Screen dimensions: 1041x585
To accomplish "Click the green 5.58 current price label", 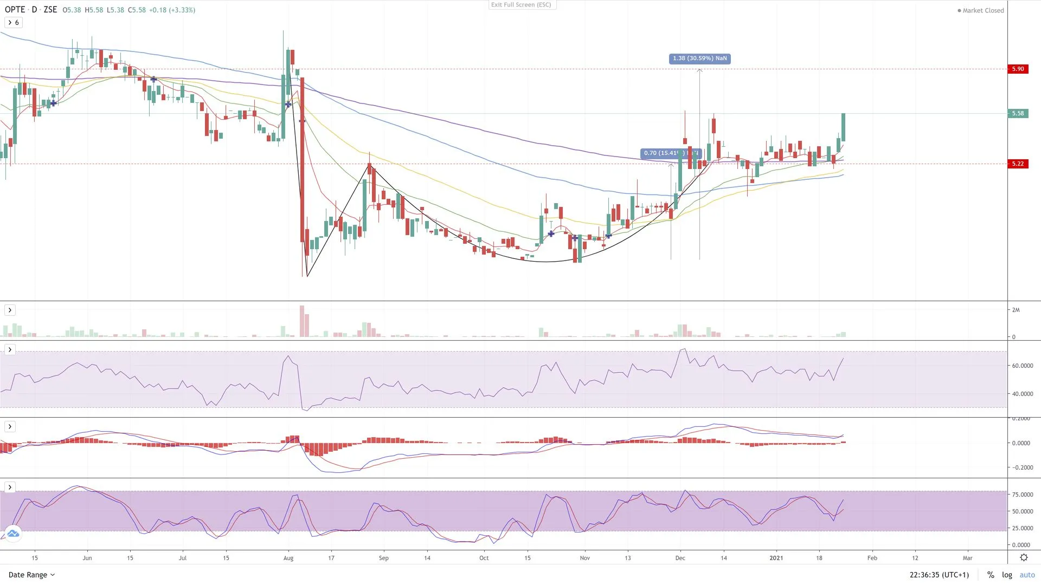I will (1018, 113).
